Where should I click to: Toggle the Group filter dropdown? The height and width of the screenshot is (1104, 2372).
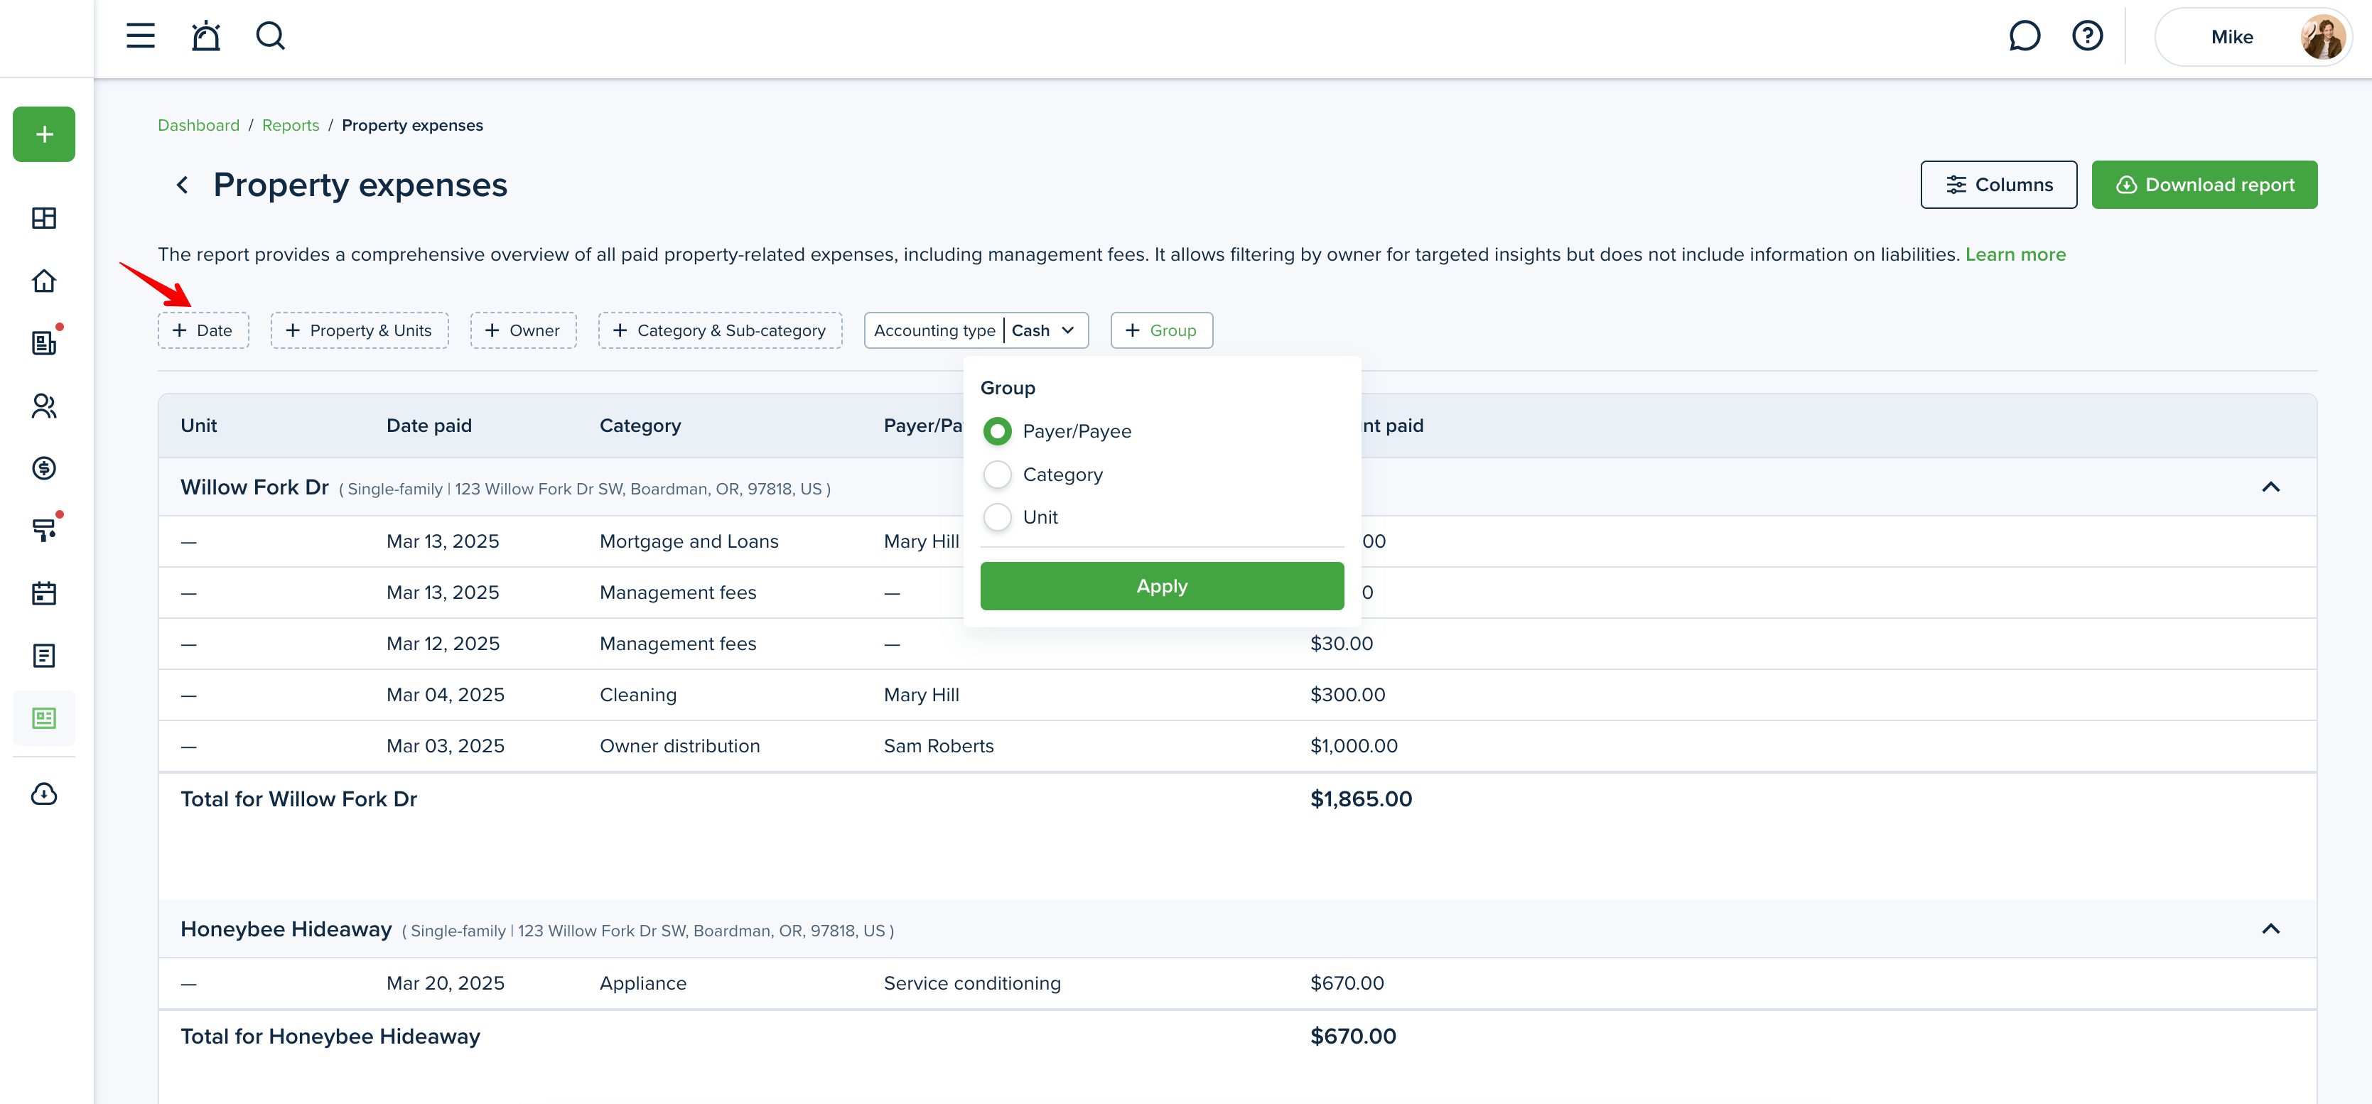pyautogui.click(x=1161, y=330)
